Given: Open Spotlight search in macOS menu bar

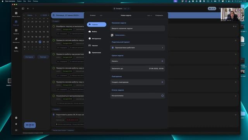Looking at the screenshot, I should [226, 1].
